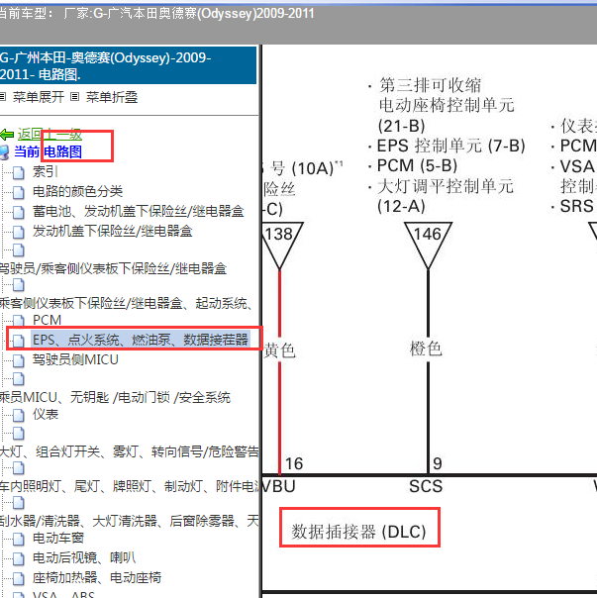
Task: Click page icon above 驾驶员/乘客侧仪表板下保险丝
Action: click(x=18, y=250)
